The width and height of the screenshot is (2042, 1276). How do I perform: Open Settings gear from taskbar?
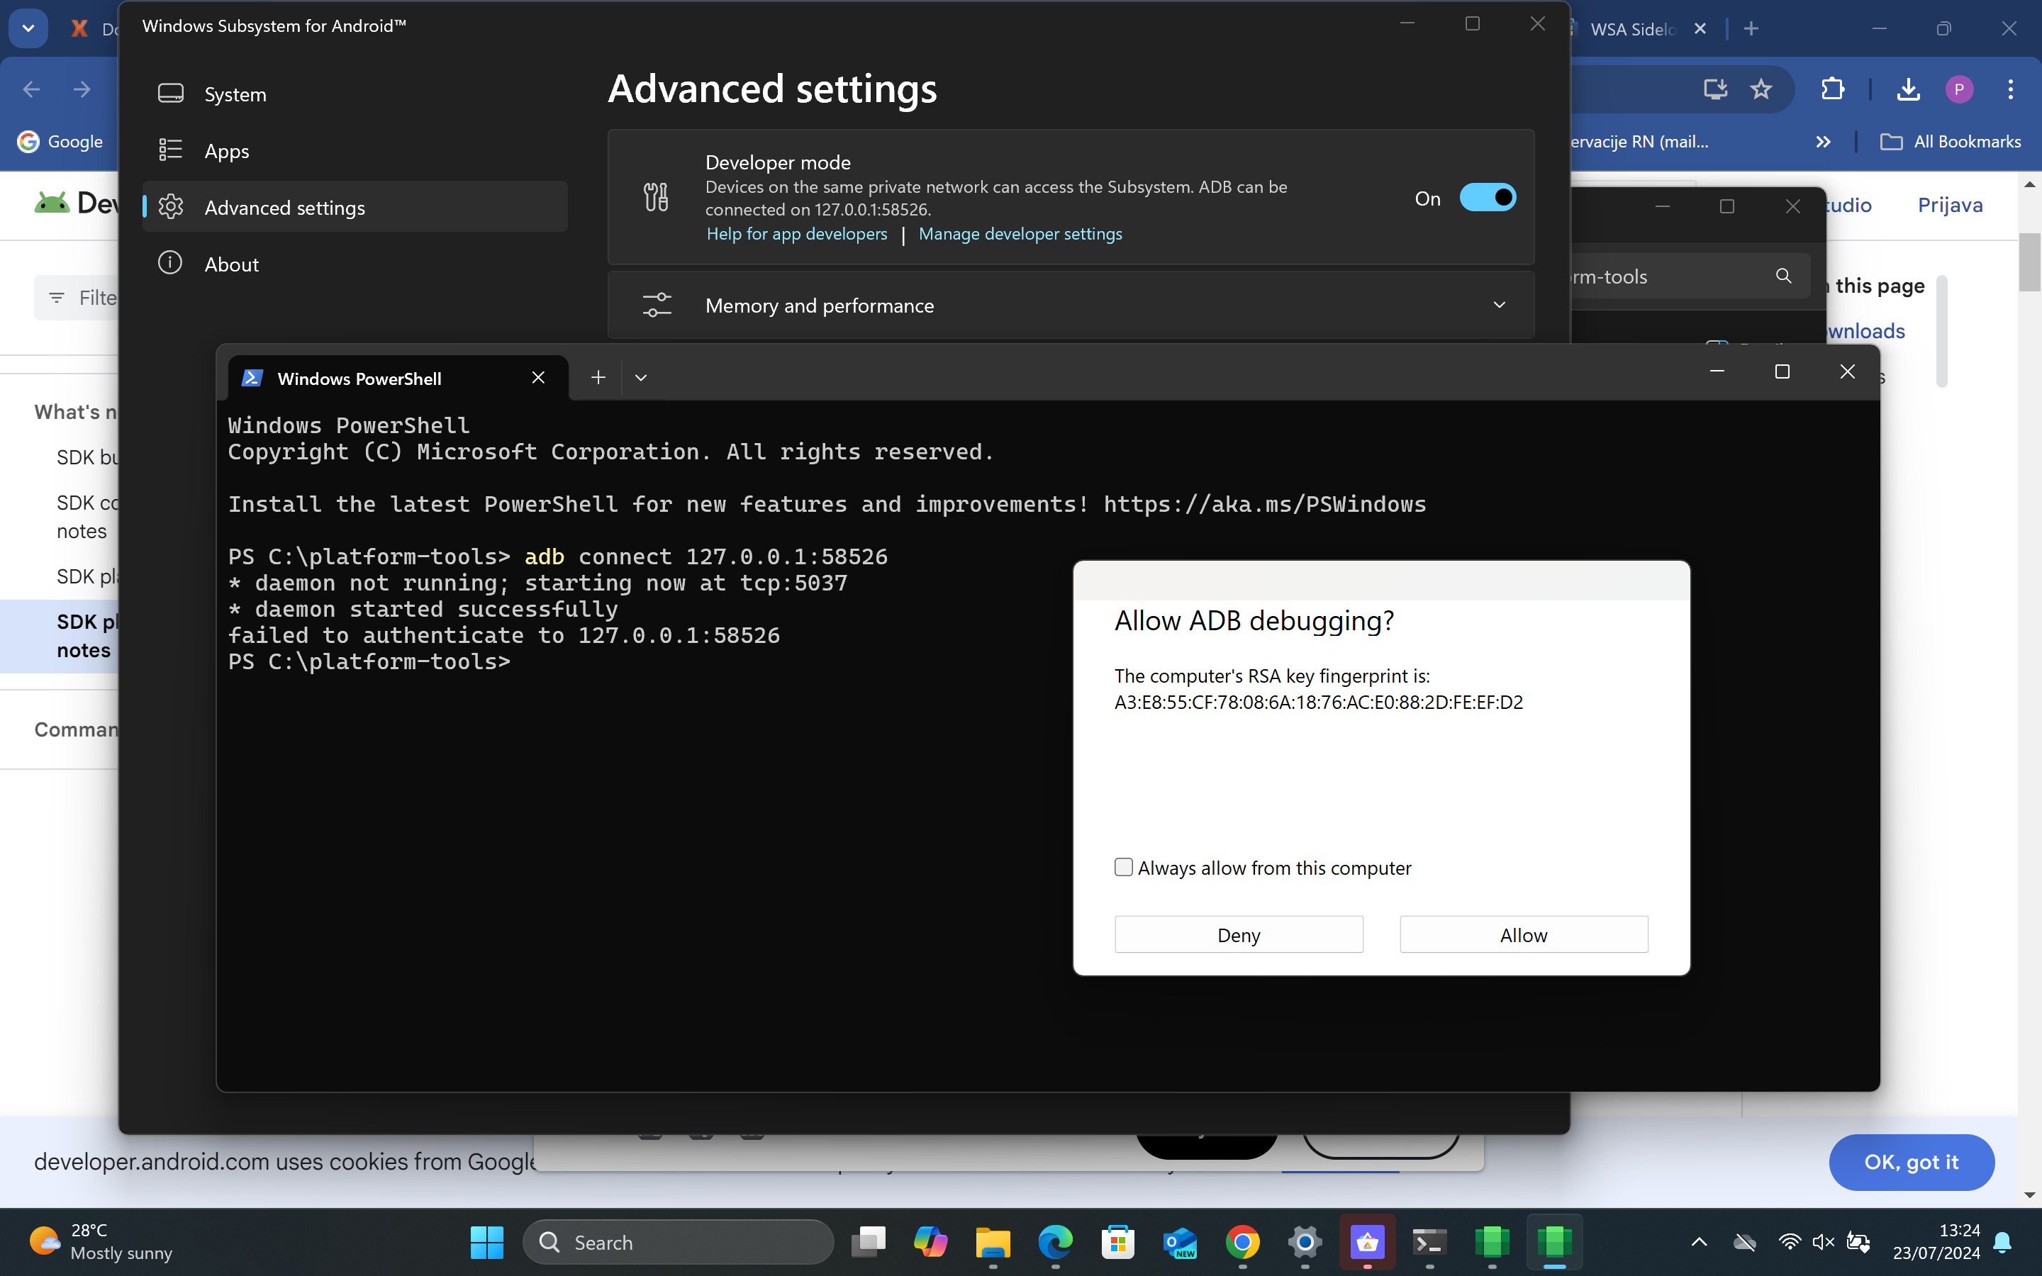[x=1305, y=1241]
